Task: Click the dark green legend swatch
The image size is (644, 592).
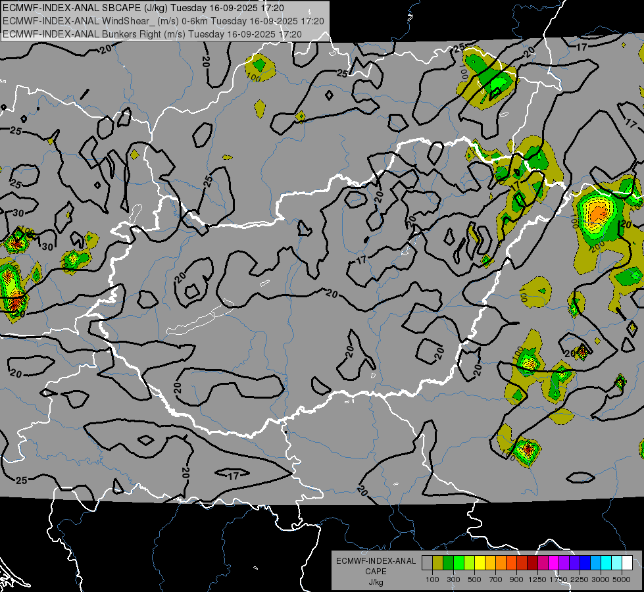Action: point(448,563)
